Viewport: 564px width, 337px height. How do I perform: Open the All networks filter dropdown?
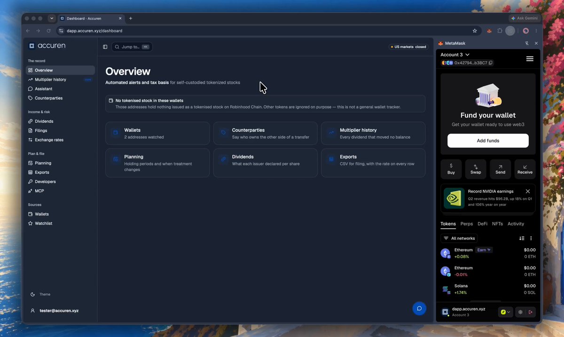pos(459,238)
